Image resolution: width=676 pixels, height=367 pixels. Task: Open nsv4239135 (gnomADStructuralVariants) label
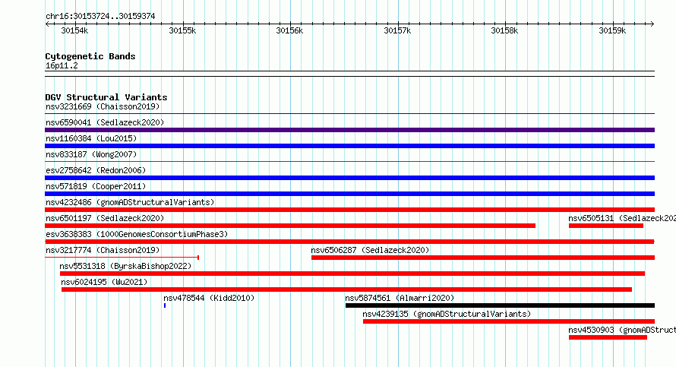tap(447, 314)
